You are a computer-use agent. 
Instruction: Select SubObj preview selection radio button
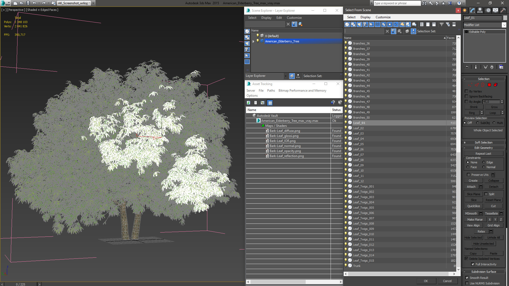[x=477, y=123]
